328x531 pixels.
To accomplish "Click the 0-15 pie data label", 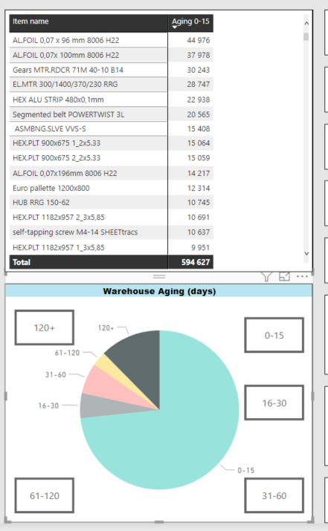I will 246,470.
